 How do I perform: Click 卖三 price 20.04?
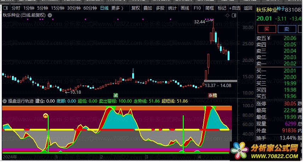click(x=290, y=51)
